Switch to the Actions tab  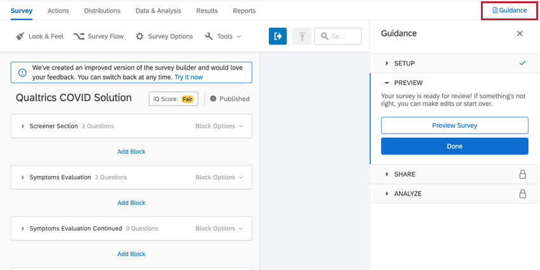coord(58,11)
